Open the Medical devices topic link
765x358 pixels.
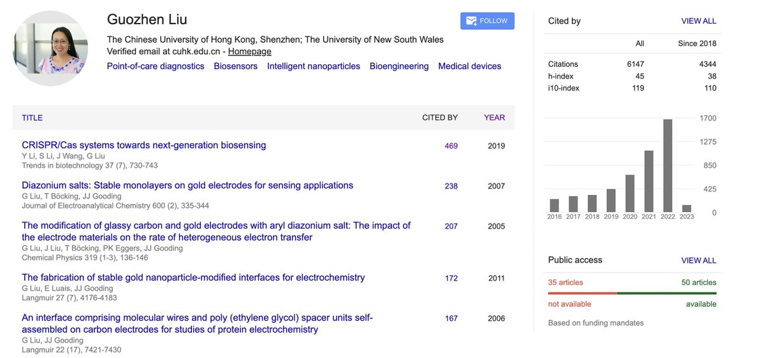470,66
